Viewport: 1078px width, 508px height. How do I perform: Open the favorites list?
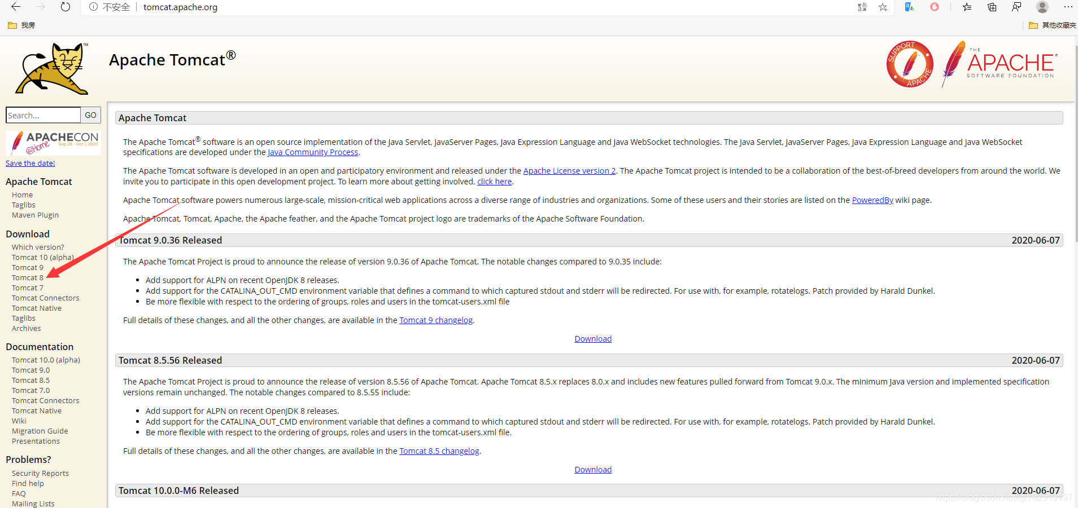[967, 7]
